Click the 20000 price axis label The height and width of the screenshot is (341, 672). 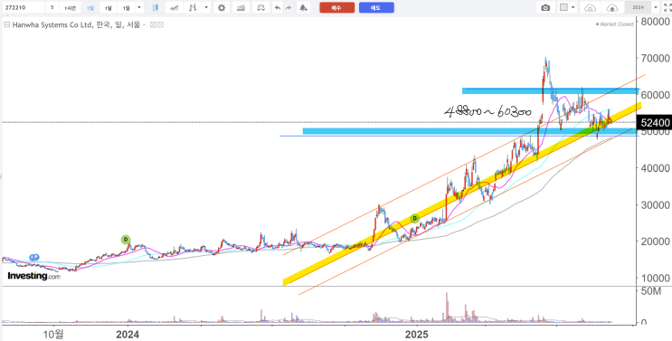[656, 242]
